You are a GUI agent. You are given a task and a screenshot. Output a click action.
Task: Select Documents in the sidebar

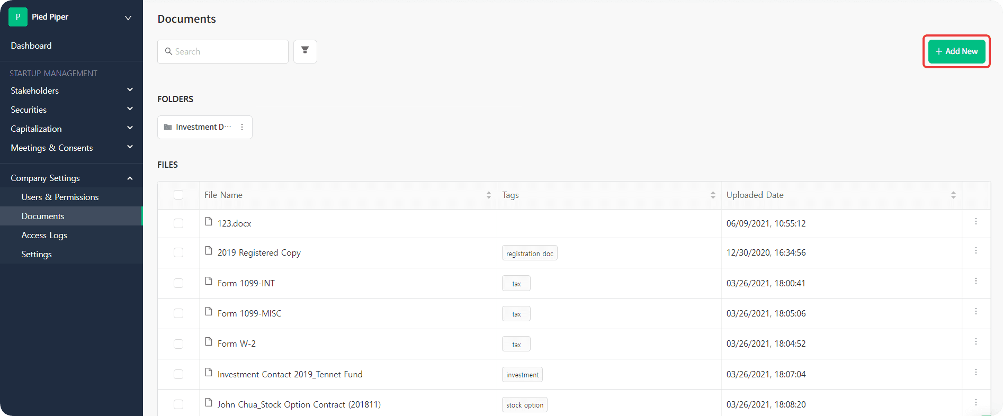click(x=71, y=216)
